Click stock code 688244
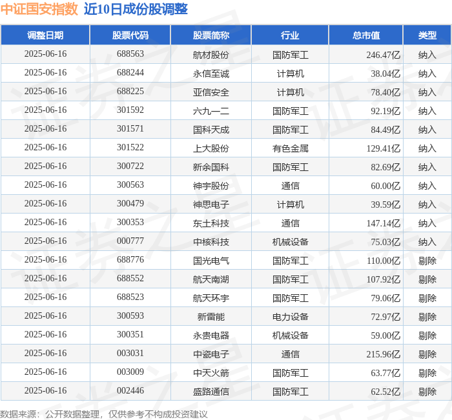The width and height of the screenshot is (452, 420). point(130,73)
